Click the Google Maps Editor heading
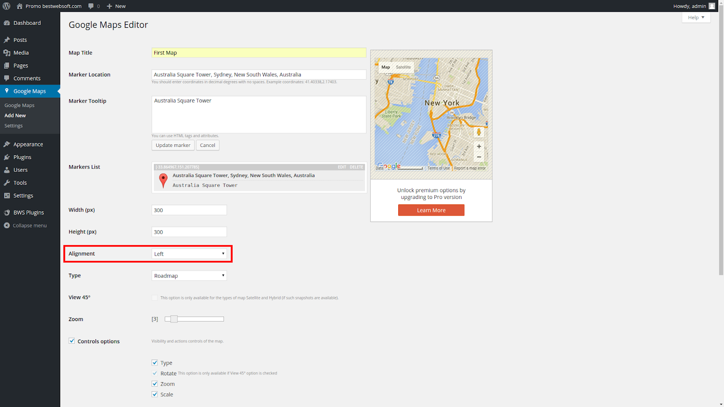The width and height of the screenshot is (724, 407). coord(108,25)
